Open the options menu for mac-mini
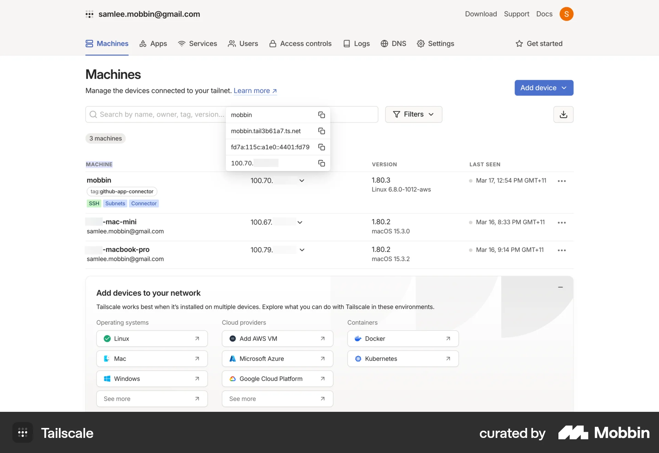The image size is (659, 453). pyautogui.click(x=562, y=222)
